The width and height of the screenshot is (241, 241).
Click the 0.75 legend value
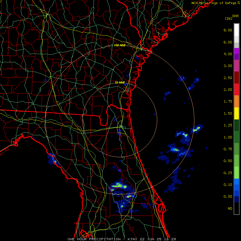point(228,149)
